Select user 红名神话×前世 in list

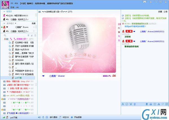pos(24,42)
